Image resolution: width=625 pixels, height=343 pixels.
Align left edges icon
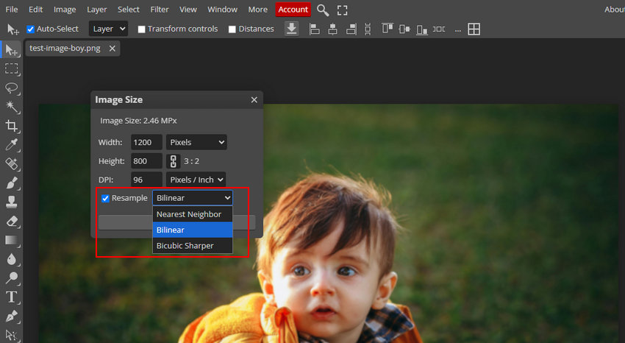pyautogui.click(x=315, y=29)
